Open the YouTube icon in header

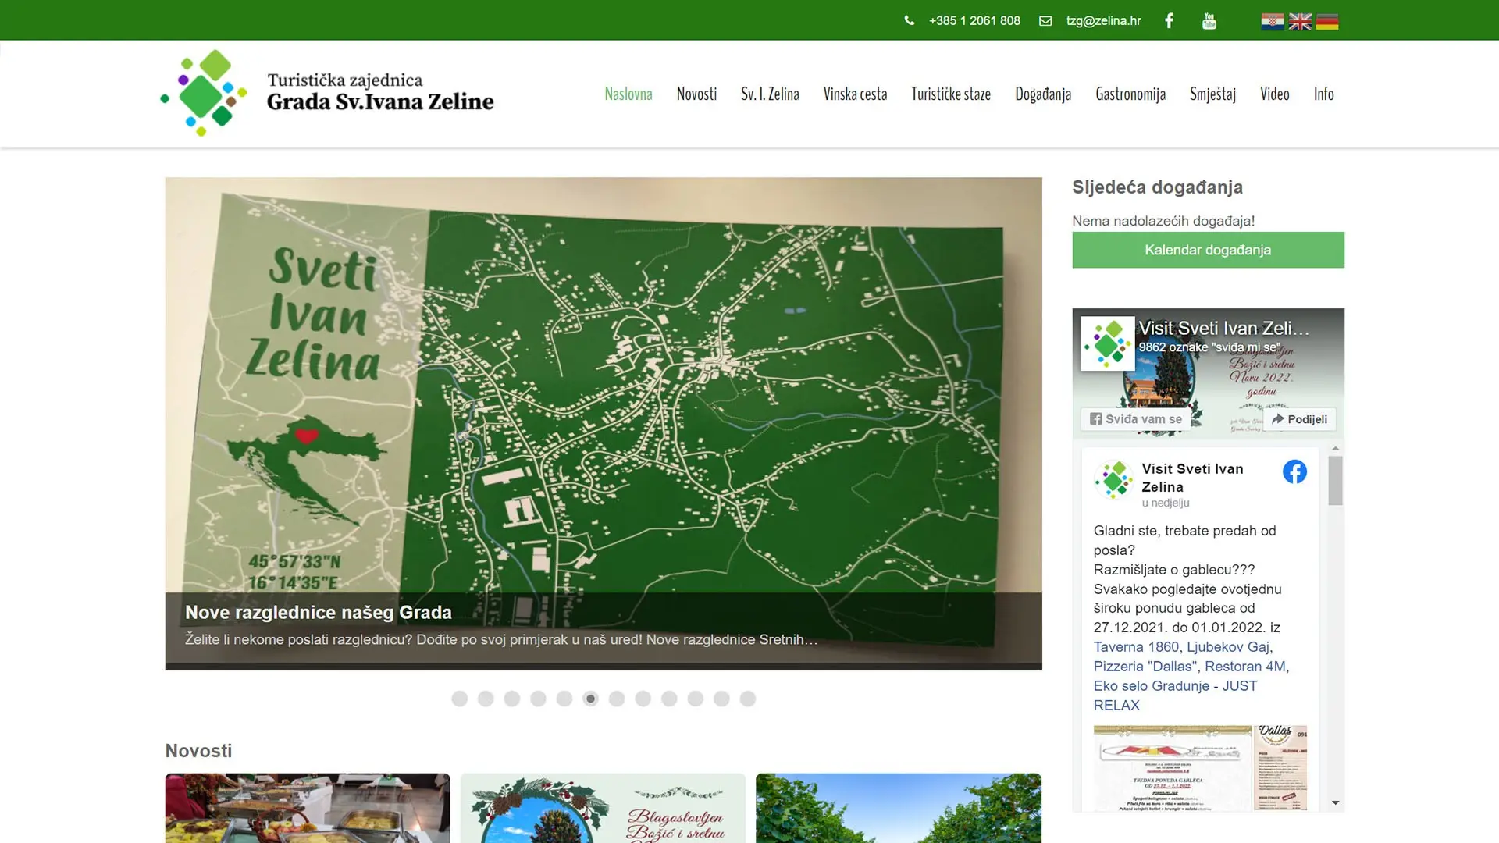click(x=1209, y=21)
